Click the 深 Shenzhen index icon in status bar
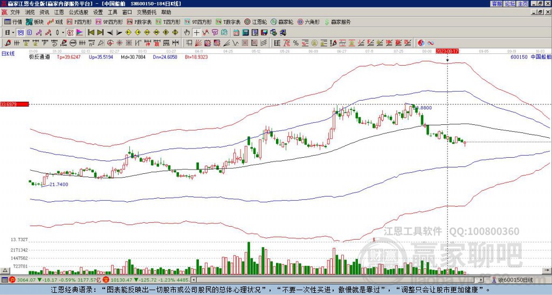 (x=106, y=280)
